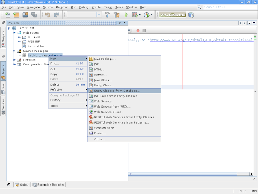Viewport: 258px width, 194px height.
Task: Click the Libraries folder icon
Action: click(x=19, y=60)
